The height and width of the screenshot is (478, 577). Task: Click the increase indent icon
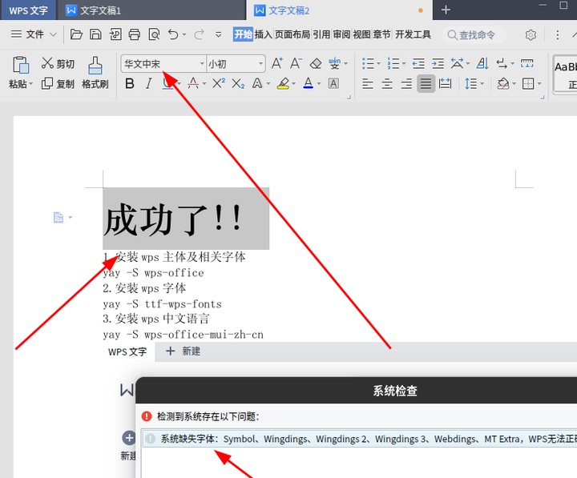point(438,63)
